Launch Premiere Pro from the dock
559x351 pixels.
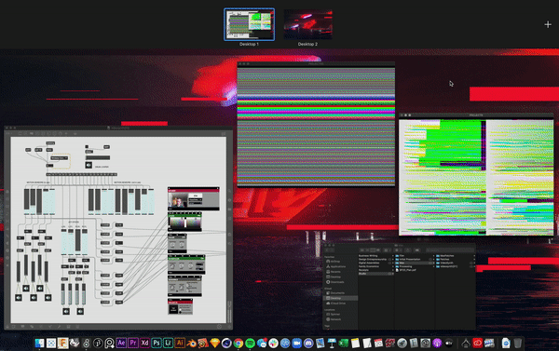pos(133,343)
